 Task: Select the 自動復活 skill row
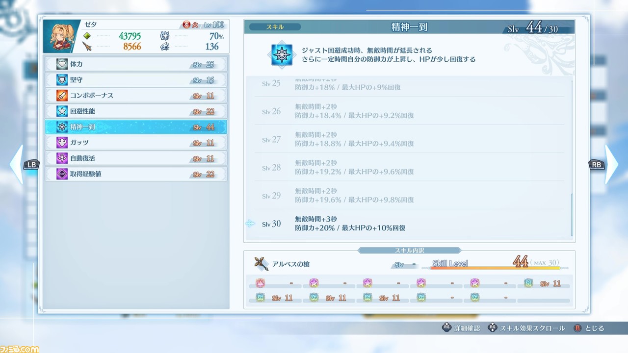coord(136,158)
